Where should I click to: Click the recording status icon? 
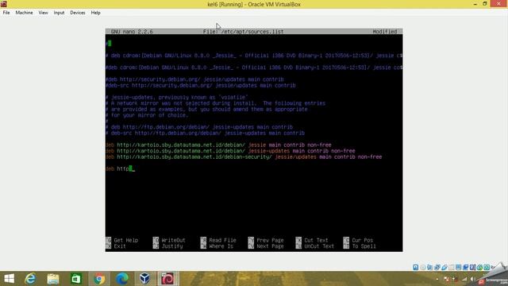tap(466, 267)
